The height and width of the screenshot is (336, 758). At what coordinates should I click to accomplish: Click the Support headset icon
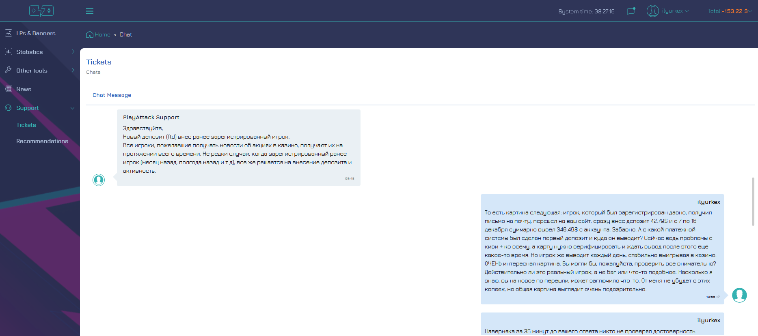(x=9, y=108)
